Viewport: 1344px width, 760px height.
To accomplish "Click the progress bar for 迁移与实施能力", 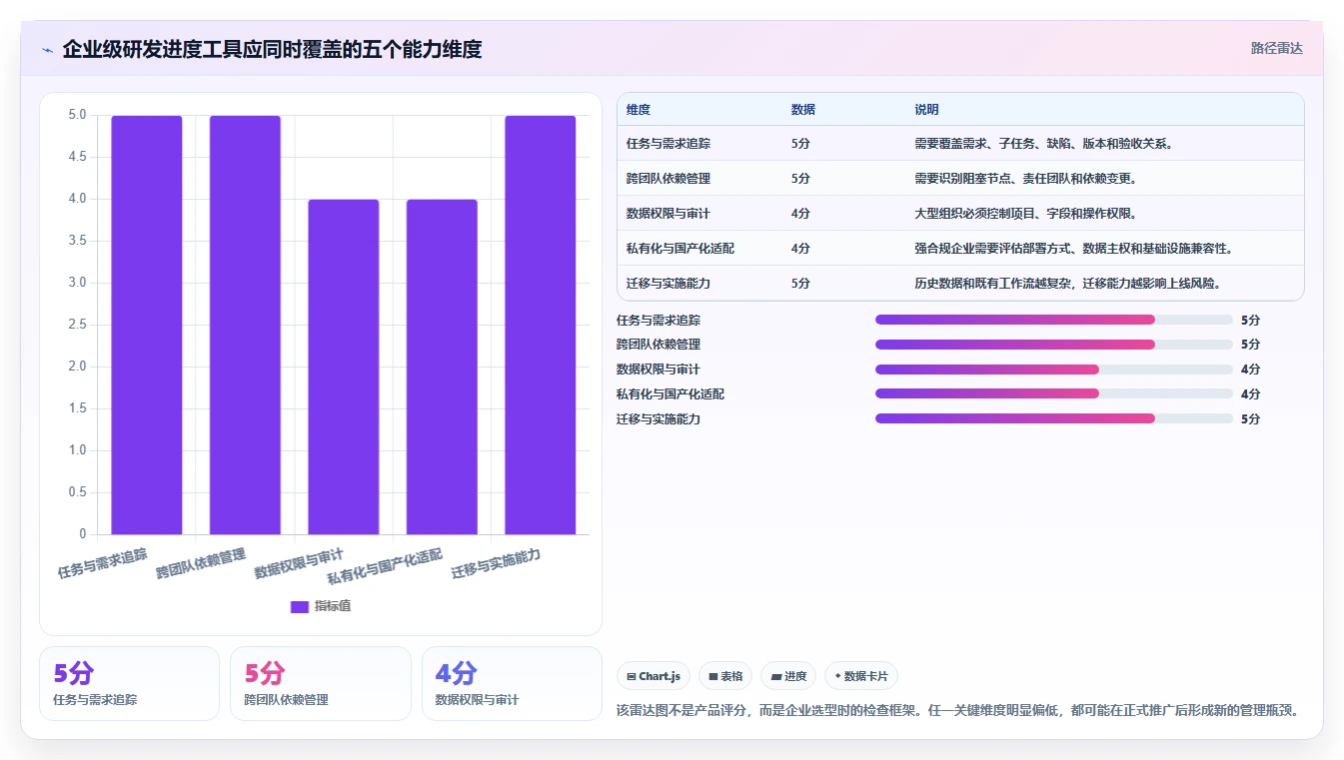I will pos(1054,418).
